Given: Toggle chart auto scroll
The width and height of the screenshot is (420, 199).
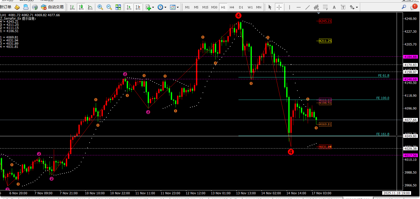Looking at the screenshot, I should 129,7.
